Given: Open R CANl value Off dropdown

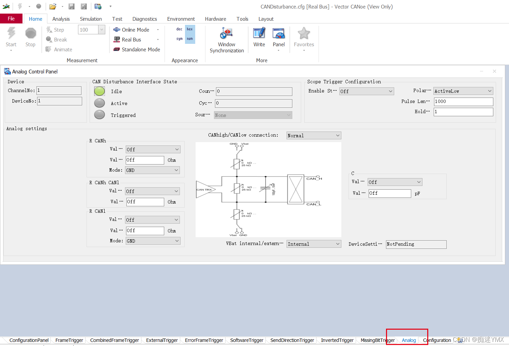Looking at the screenshot, I should click(x=152, y=220).
